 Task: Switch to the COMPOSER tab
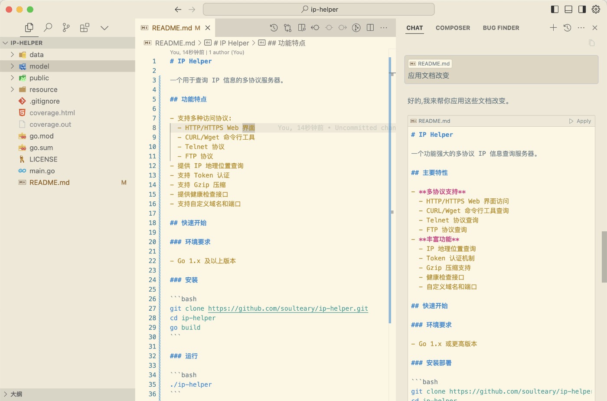point(453,28)
